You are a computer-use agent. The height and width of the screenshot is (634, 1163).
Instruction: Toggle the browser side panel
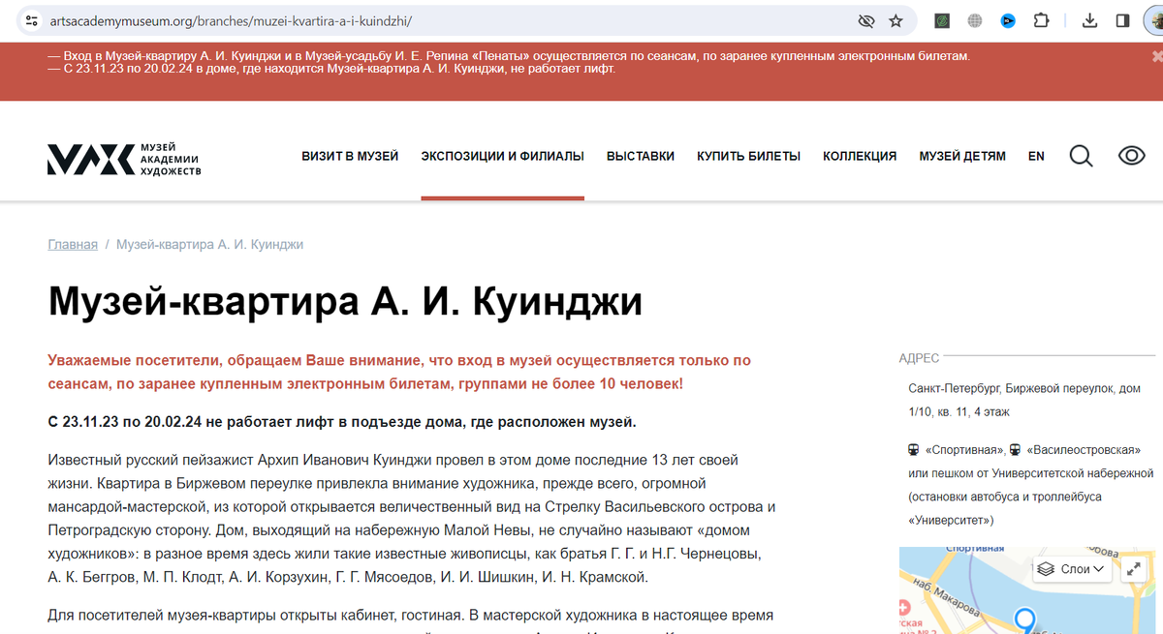coord(1122,20)
